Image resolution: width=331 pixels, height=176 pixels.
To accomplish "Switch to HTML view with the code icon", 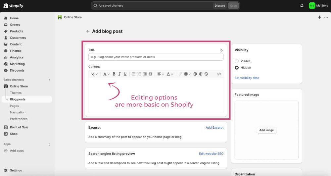I will pos(219,74).
